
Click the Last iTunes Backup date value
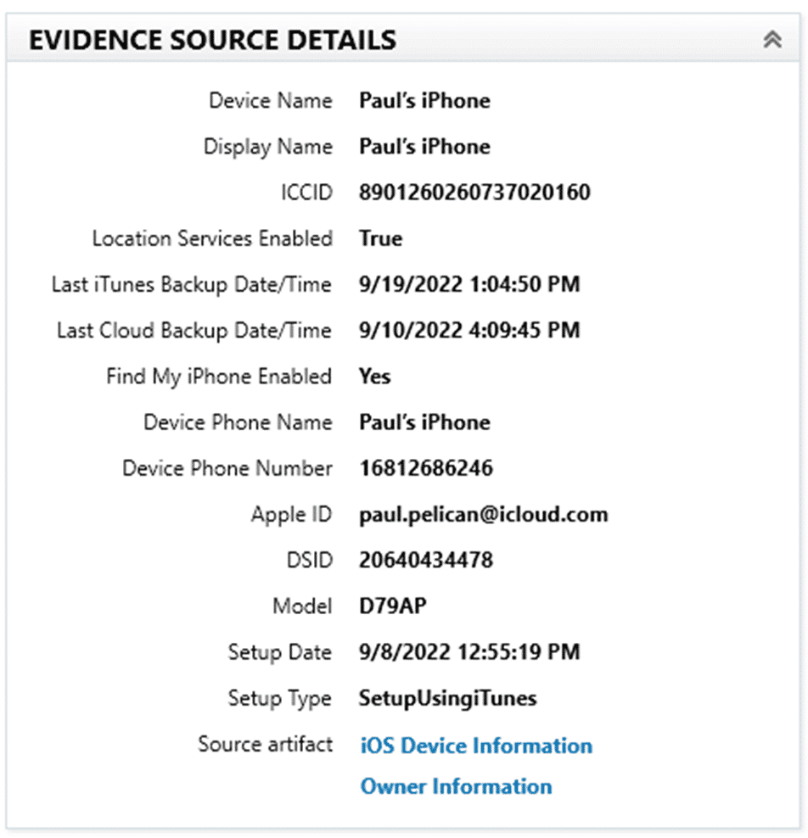(469, 284)
